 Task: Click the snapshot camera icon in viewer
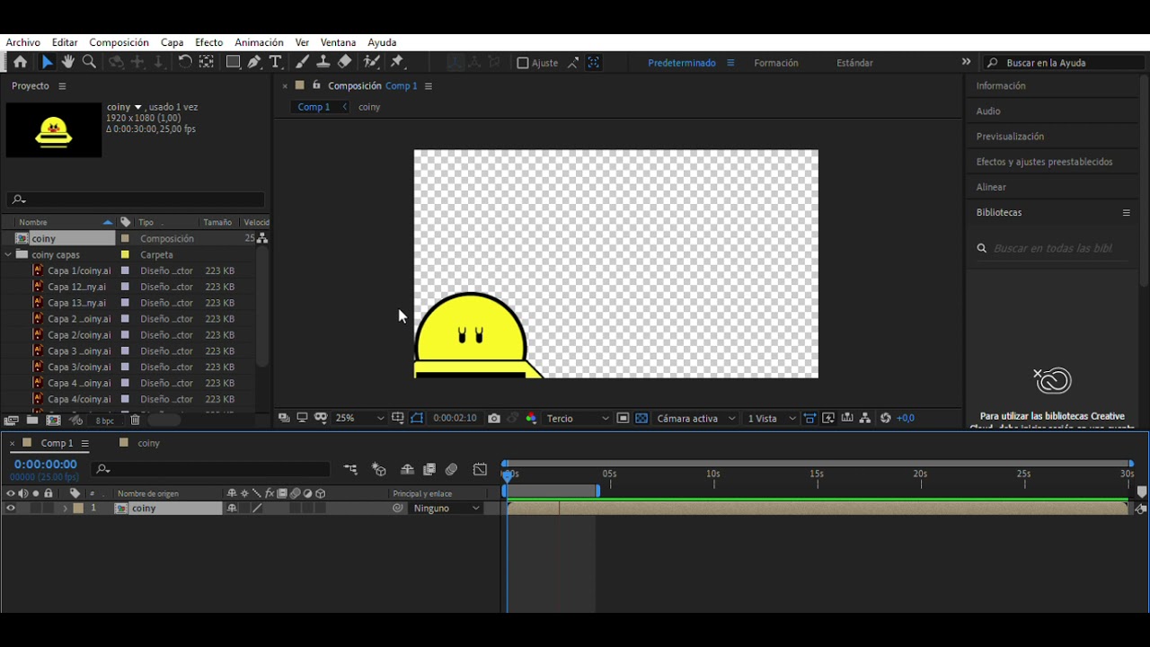(x=494, y=418)
